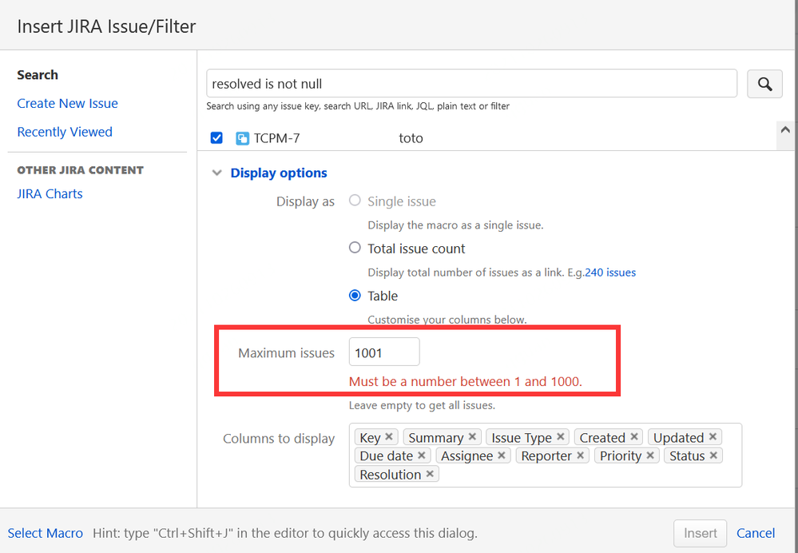
Task: Open JIRA Charts in sidebar
Action: [x=50, y=194]
